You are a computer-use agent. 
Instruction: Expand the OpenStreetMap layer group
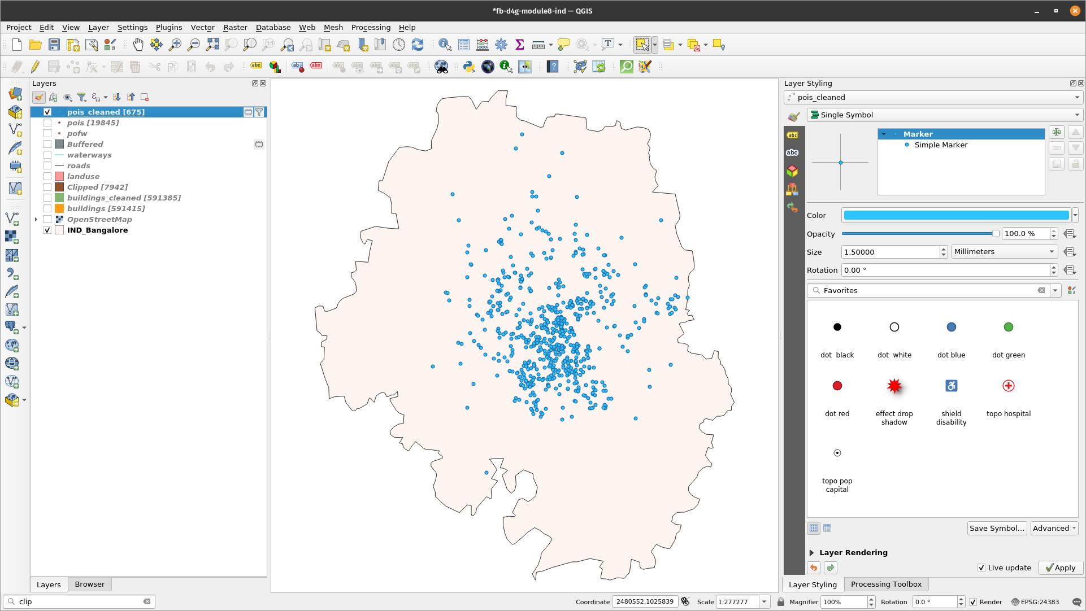(35, 219)
